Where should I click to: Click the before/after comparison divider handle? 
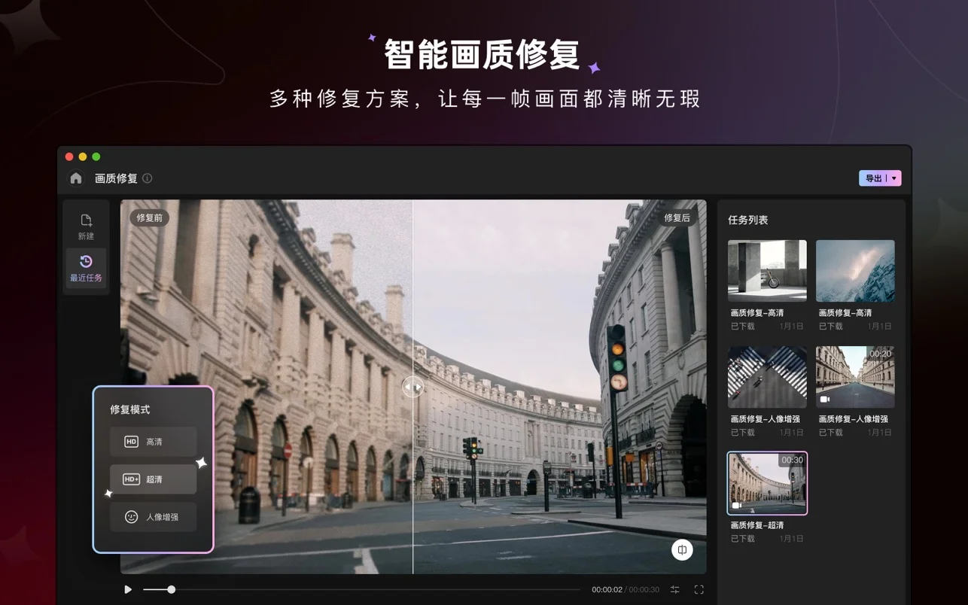point(412,387)
